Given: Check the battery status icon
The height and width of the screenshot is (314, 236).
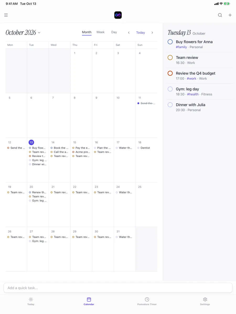Looking at the screenshot, I should pyautogui.click(x=227, y=4).
